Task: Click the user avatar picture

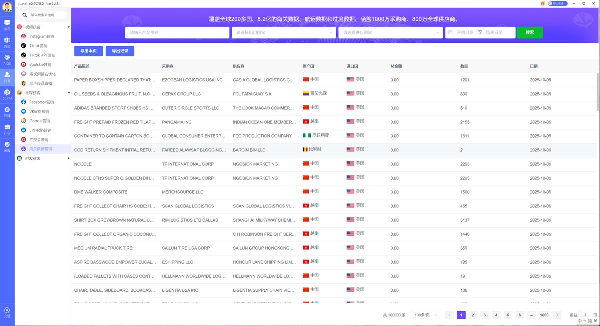Action: (x=7, y=7)
